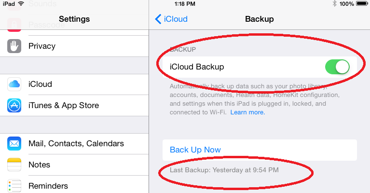Tap the Reminders list icon
The image size is (370, 193).
point(14,186)
